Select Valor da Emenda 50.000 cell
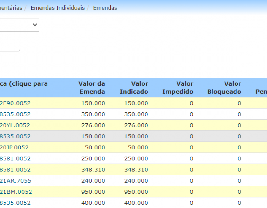Screen dimensions: 267x208 click(x=95, y=147)
